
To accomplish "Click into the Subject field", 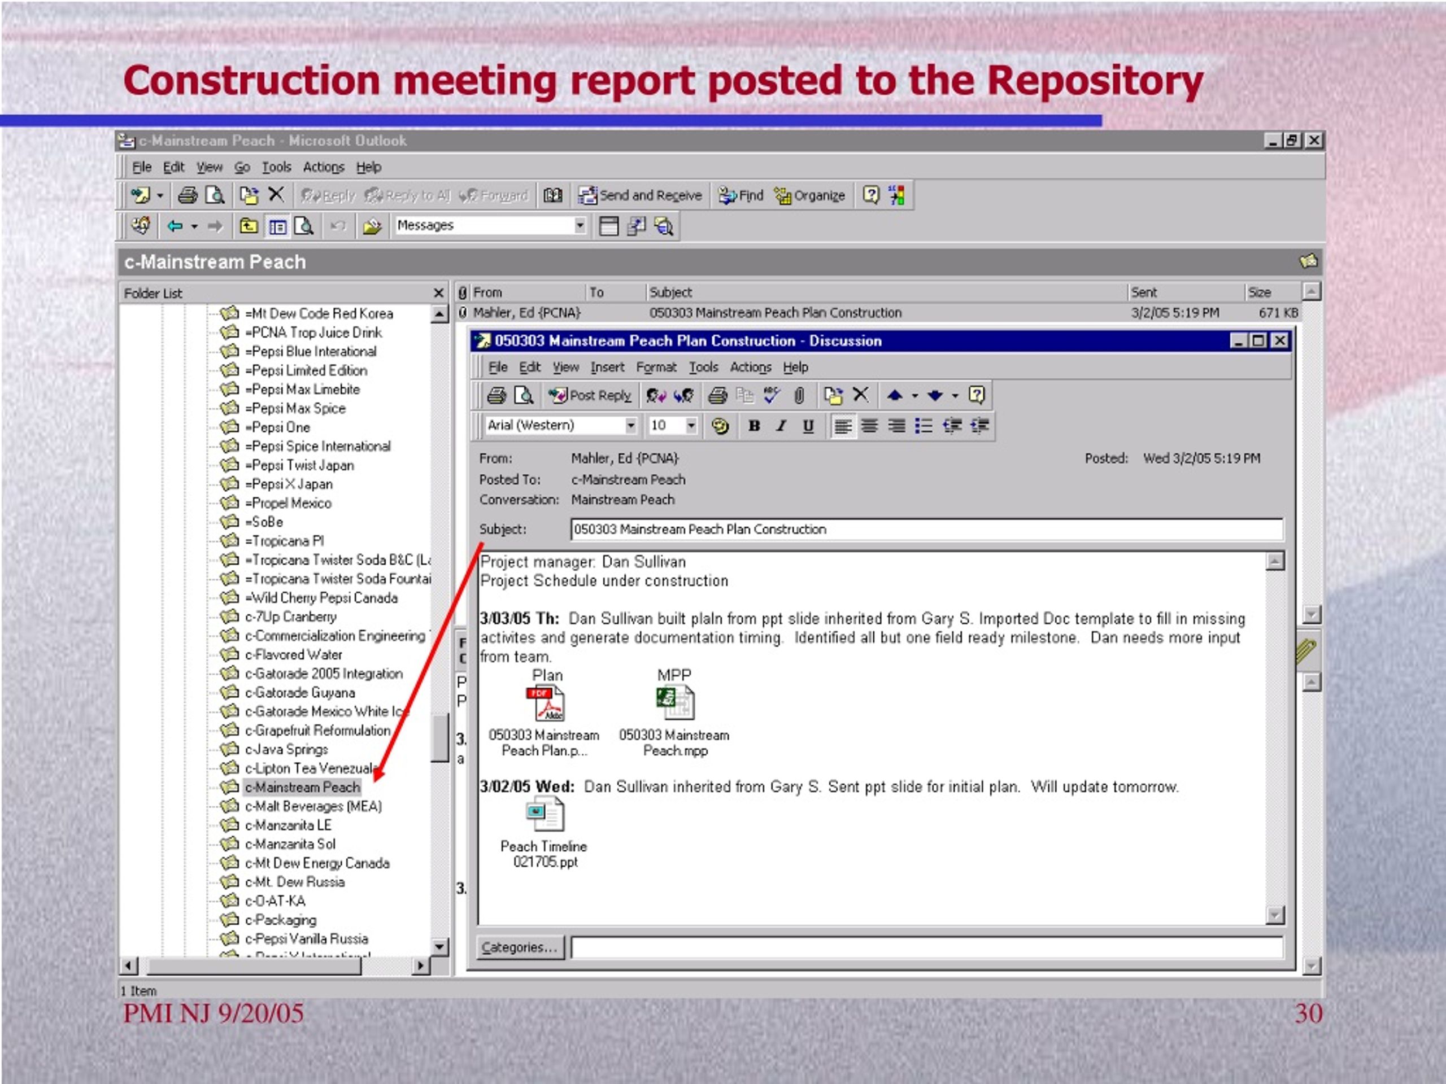I will pyautogui.click(x=926, y=529).
